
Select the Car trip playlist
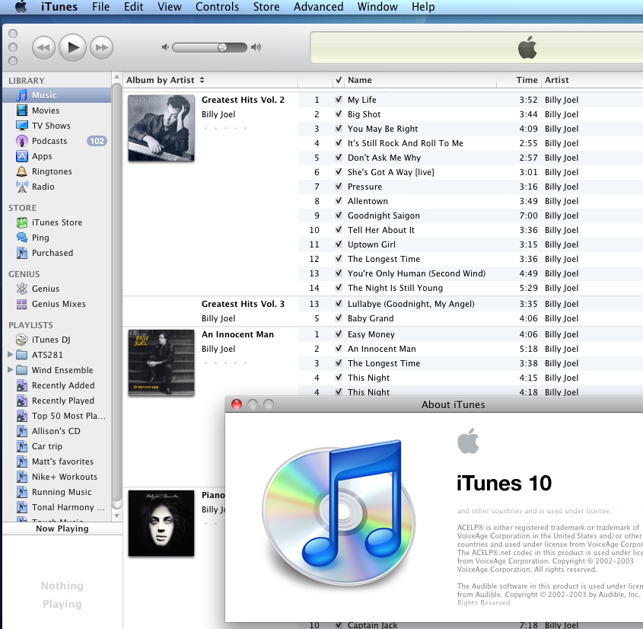[46, 446]
